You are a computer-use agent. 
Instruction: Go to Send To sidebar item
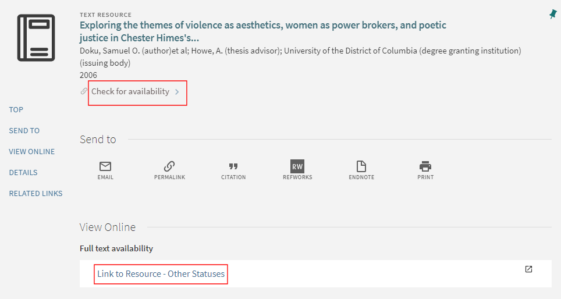24,131
